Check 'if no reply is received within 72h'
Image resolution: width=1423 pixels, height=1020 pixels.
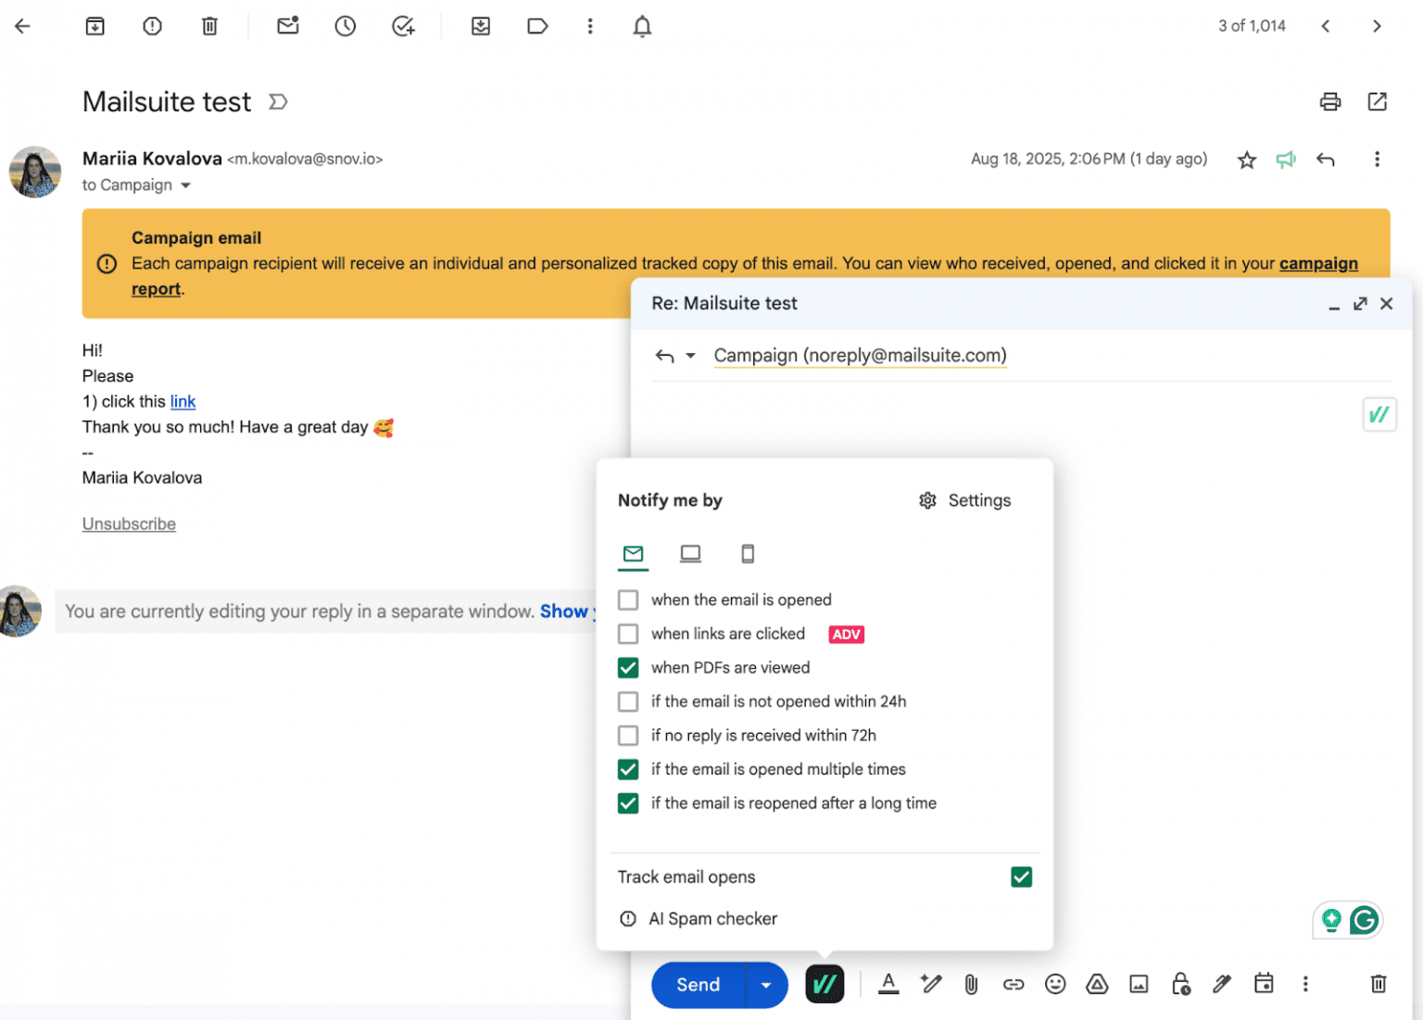[x=628, y=736]
